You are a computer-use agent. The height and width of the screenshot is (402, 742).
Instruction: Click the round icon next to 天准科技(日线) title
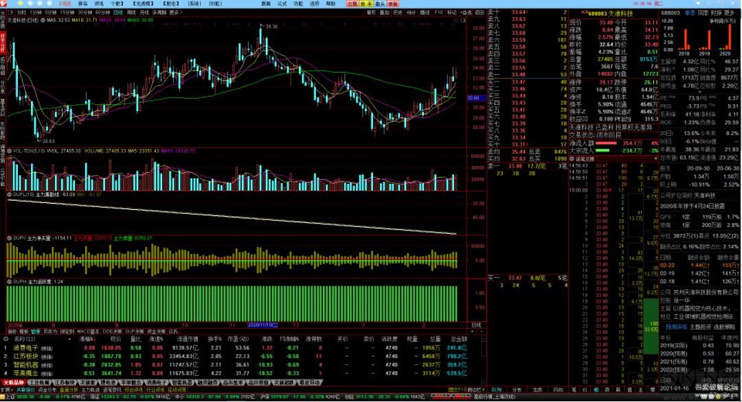[43, 21]
